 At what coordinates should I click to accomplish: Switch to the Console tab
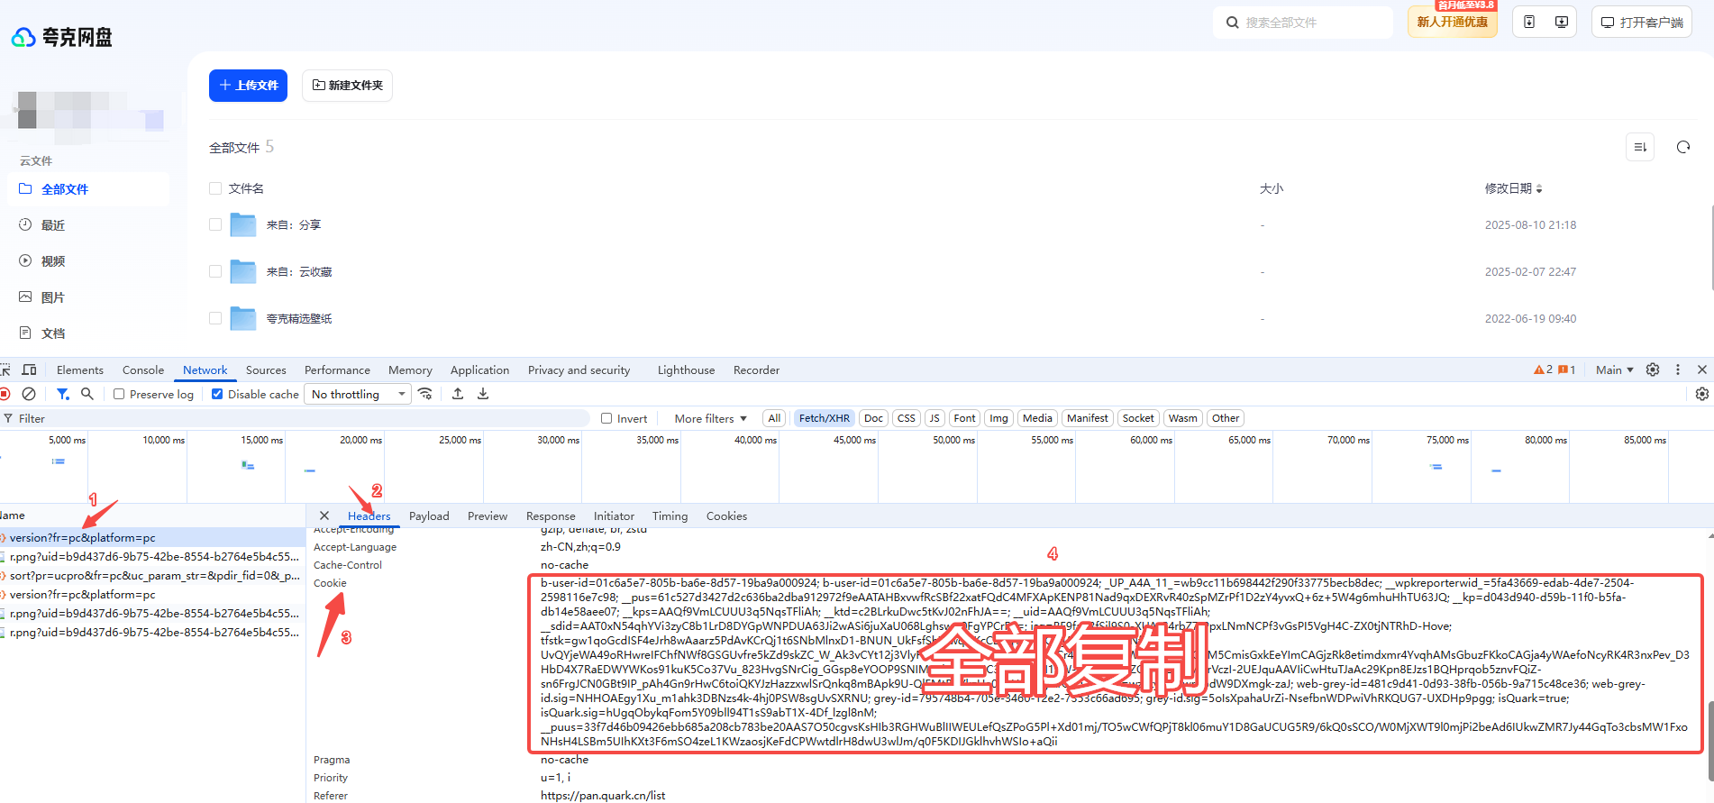pyautogui.click(x=143, y=370)
